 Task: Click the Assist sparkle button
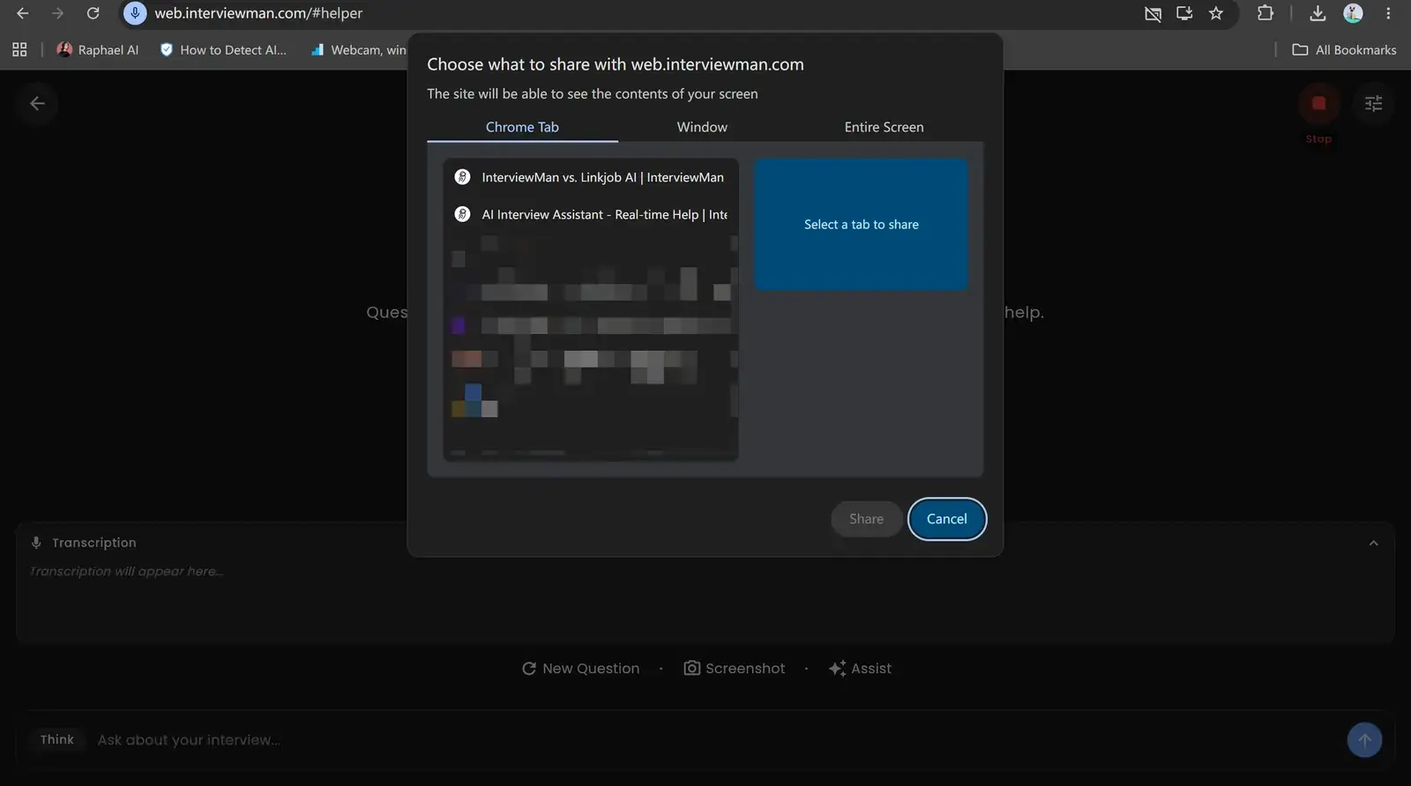point(860,669)
